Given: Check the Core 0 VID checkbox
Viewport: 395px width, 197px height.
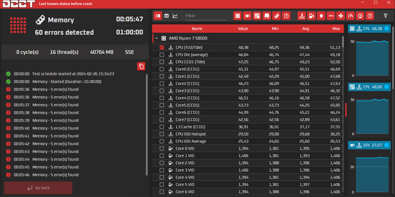Looking at the screenshot, I should pyautogui.click(x=162, y=148).
